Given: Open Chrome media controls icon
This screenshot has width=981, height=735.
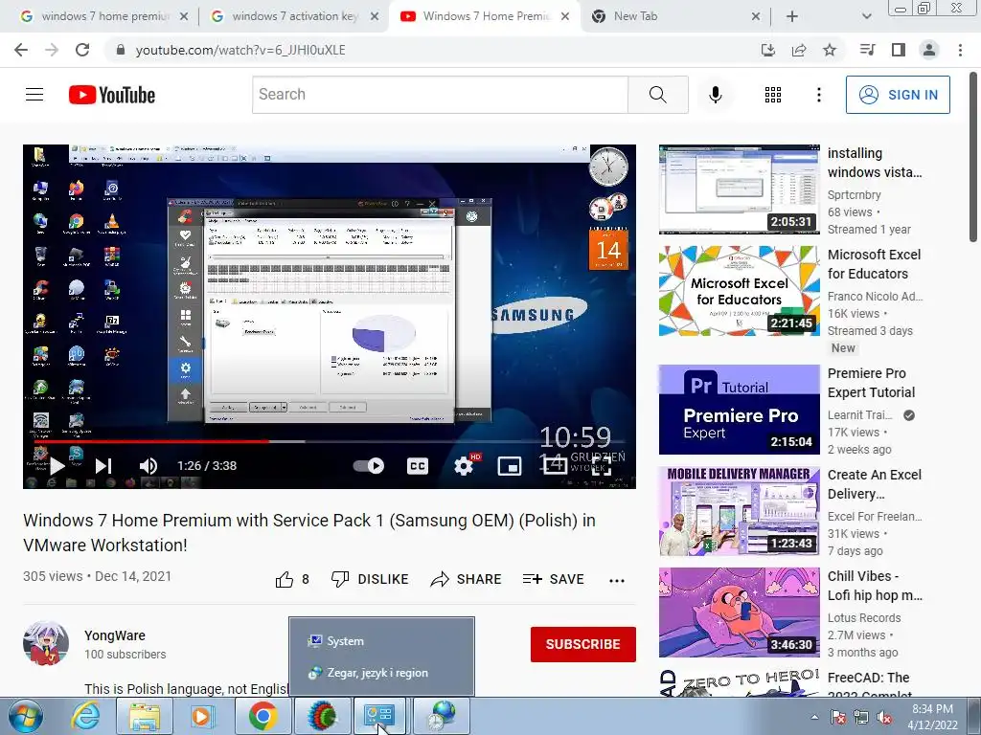Looking at the screenshot, I should (867, 50).
